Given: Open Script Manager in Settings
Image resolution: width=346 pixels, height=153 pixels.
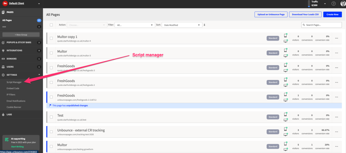Looking at the screenshot, I should 14,82.
